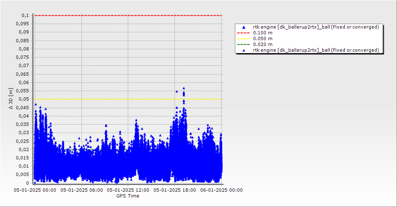Click the large blue triangle legend marker
The image size is (397, 207).
[x=244, y=27]
